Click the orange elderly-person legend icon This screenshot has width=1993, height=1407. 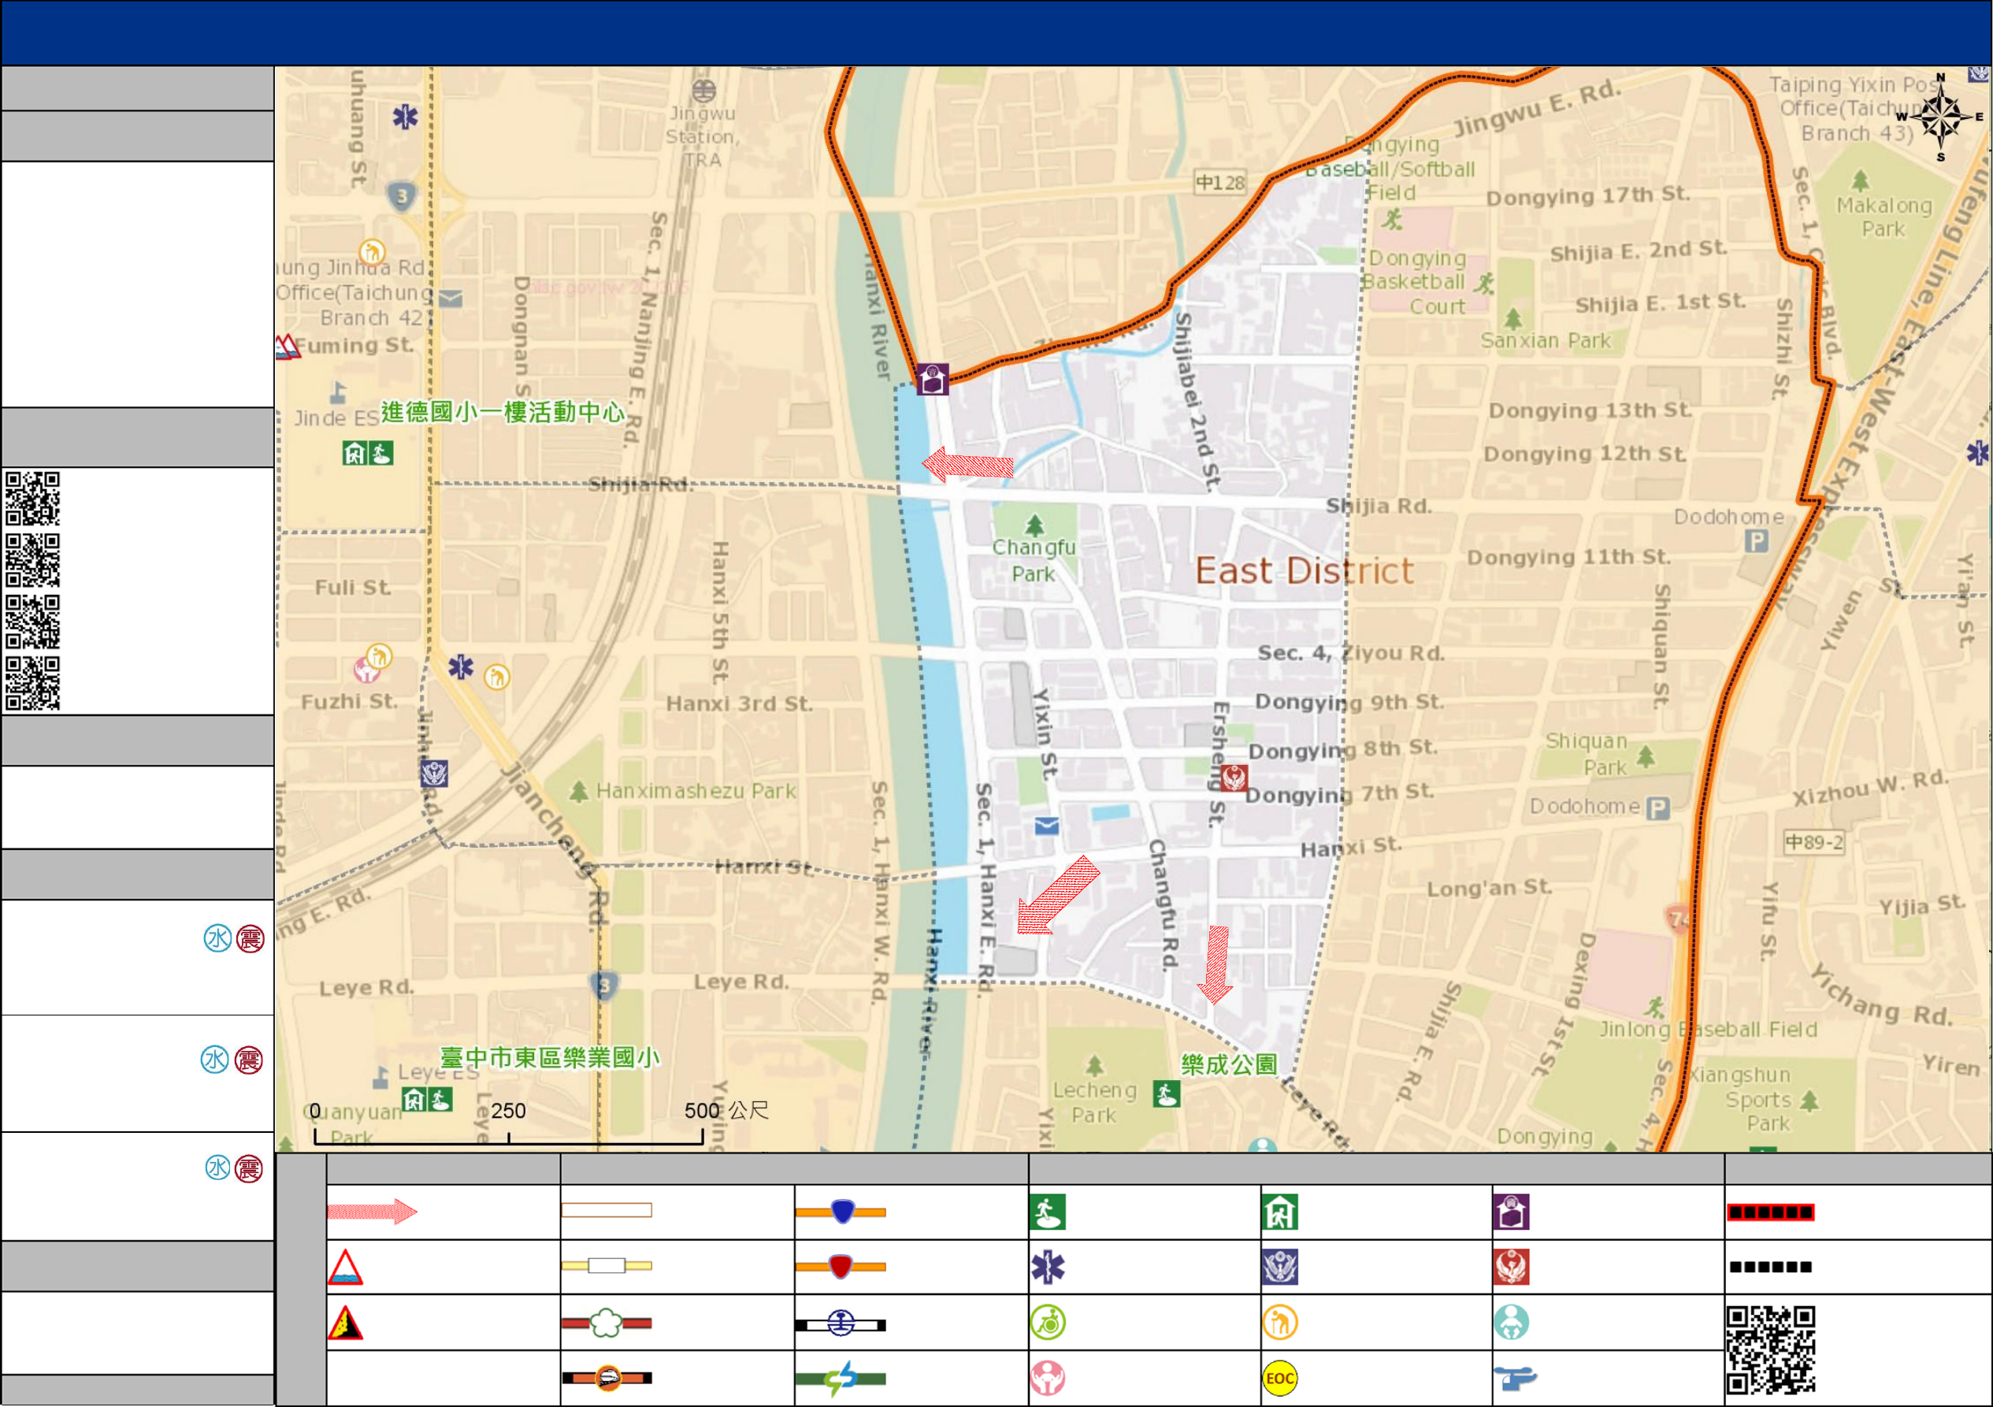(x=1280, y=1323)
